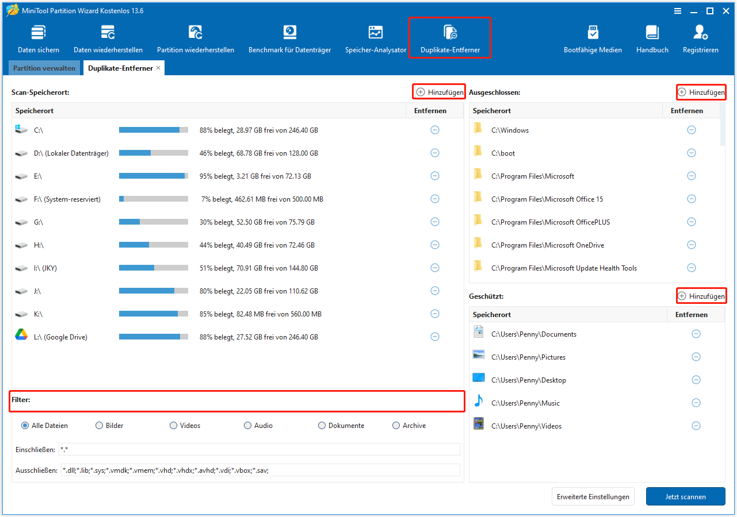Select the Duplikate-Entferner toolbar icon
737x517 pixels.
450,39
